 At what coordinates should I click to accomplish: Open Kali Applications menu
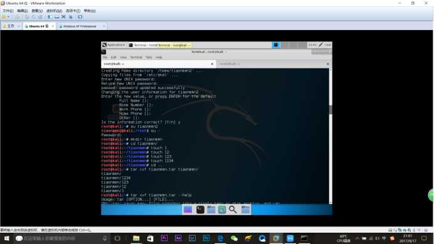pos(114,45)
